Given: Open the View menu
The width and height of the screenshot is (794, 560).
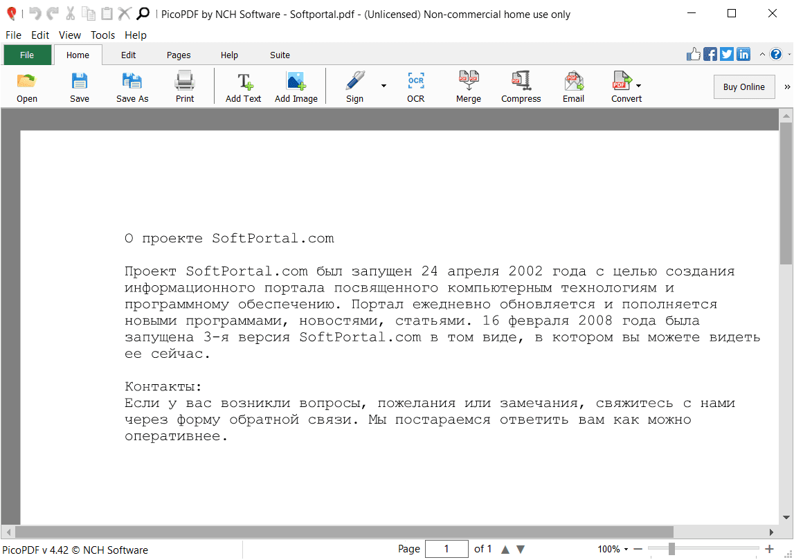Looking at the screenshot, I should pos(69,35).
